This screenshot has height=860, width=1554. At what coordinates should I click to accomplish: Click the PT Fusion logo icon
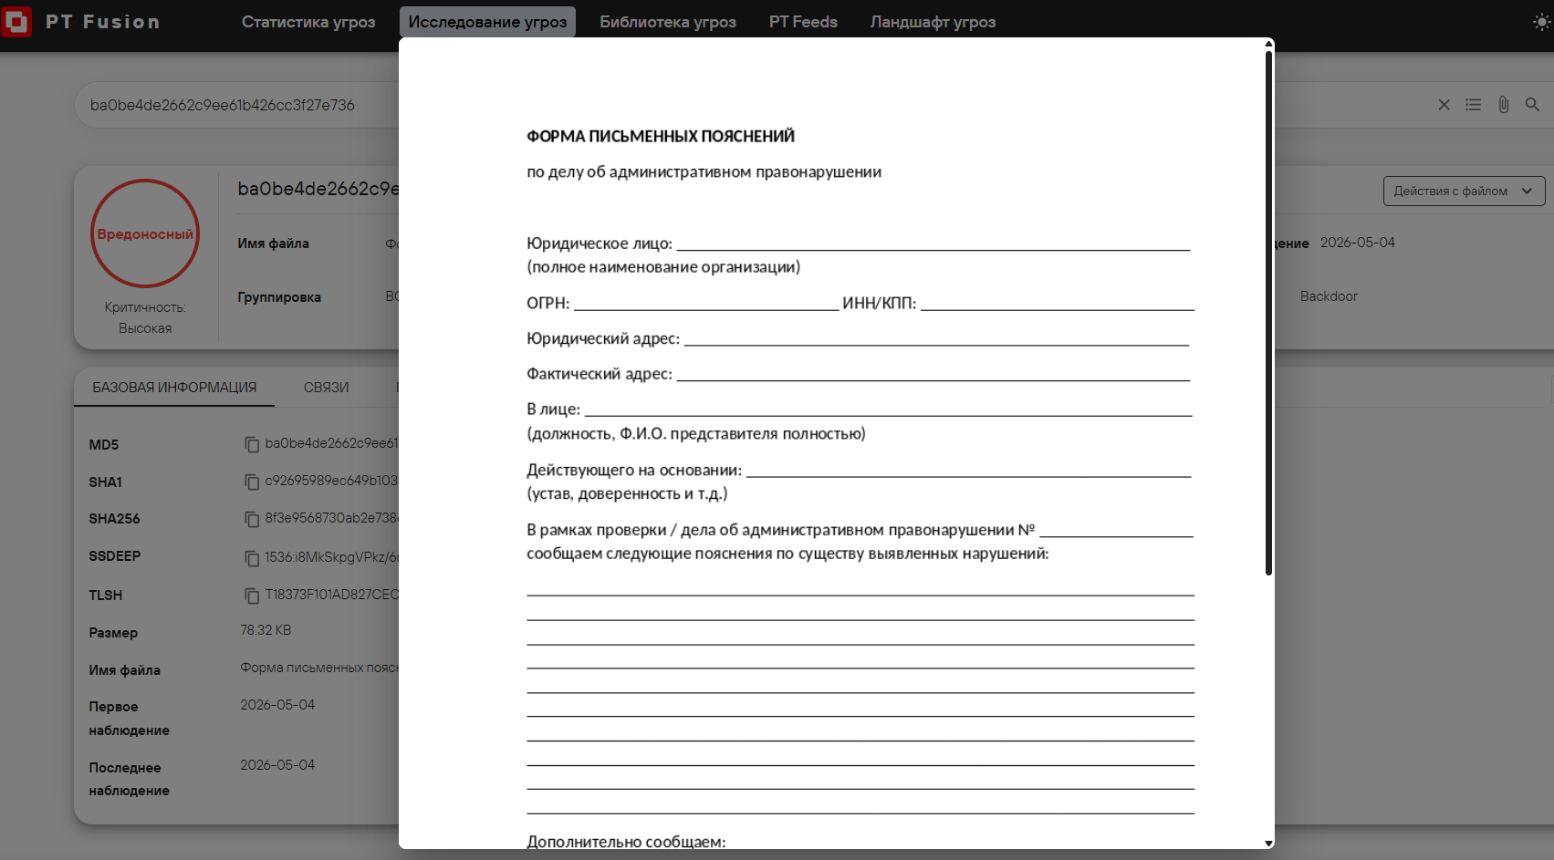coord(16,21)
